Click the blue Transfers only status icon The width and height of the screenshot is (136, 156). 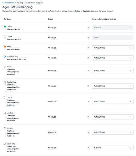pos(5,56)
